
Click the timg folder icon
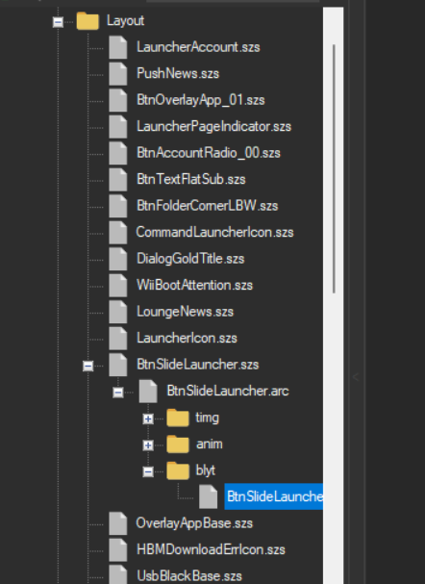pos(178,418)
